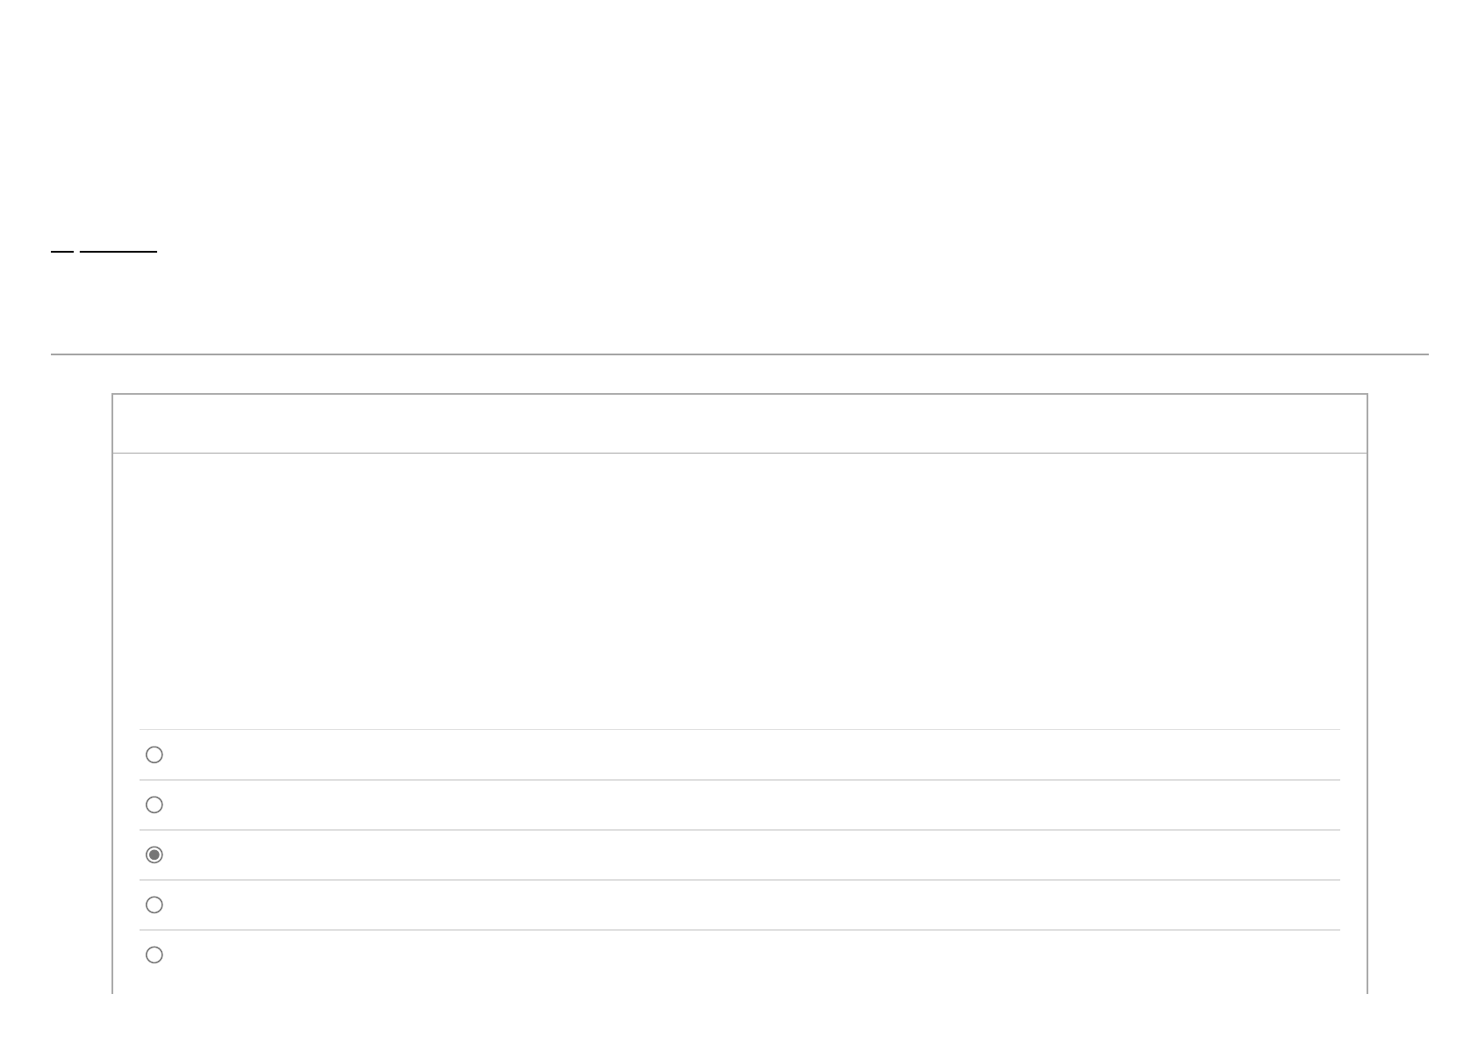Open the longer underlined link at top left

pyautogui.click(x=118, y=251)
